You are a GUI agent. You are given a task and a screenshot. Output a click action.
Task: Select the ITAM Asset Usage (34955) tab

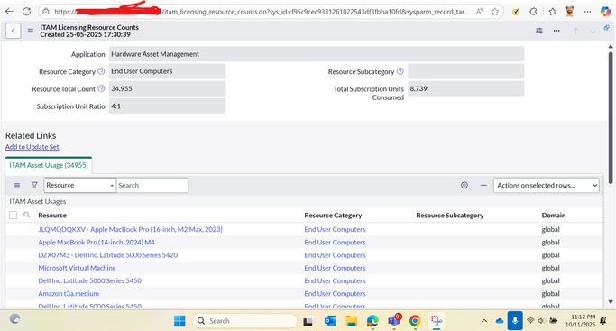coord(49,165)
